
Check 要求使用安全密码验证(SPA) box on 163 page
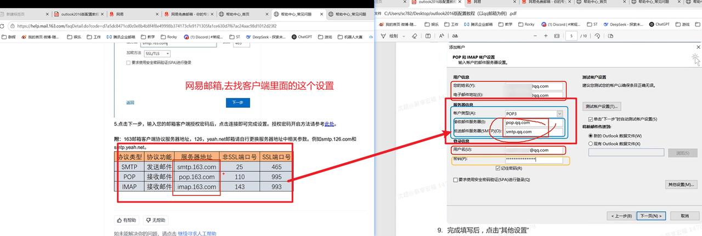point(129,62)
